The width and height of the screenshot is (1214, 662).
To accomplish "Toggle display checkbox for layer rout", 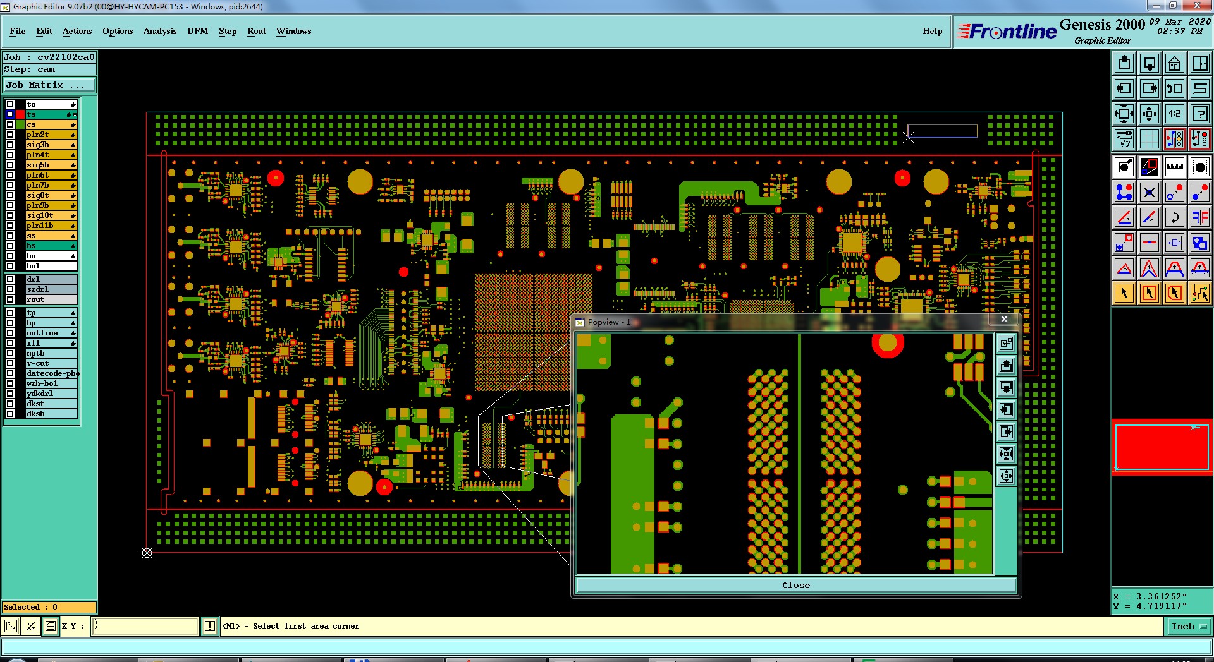I will (x=10, y=299).
